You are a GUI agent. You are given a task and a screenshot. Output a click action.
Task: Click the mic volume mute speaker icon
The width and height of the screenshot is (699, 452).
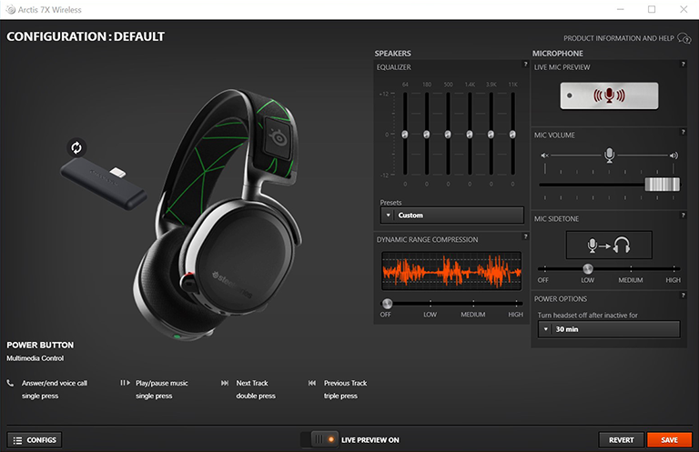544,156
